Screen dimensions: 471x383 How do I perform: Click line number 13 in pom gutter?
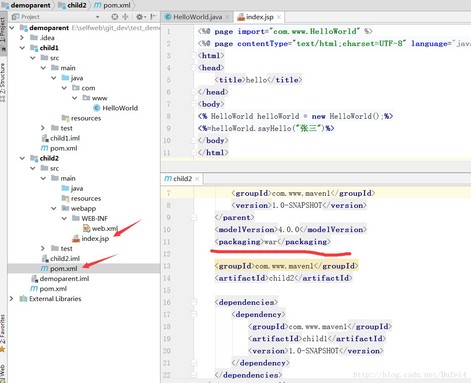[167, 266]
